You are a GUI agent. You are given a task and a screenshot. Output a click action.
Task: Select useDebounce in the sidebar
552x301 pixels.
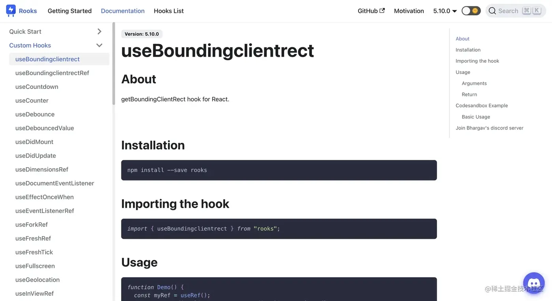point(35,114)
